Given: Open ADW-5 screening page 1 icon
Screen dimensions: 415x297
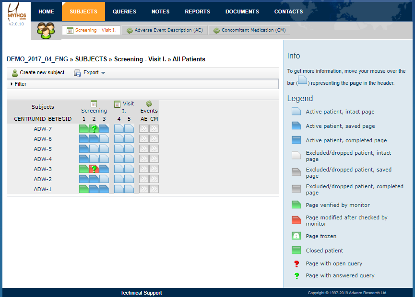Looking at the screenshot, I should [x=84, y=149].
